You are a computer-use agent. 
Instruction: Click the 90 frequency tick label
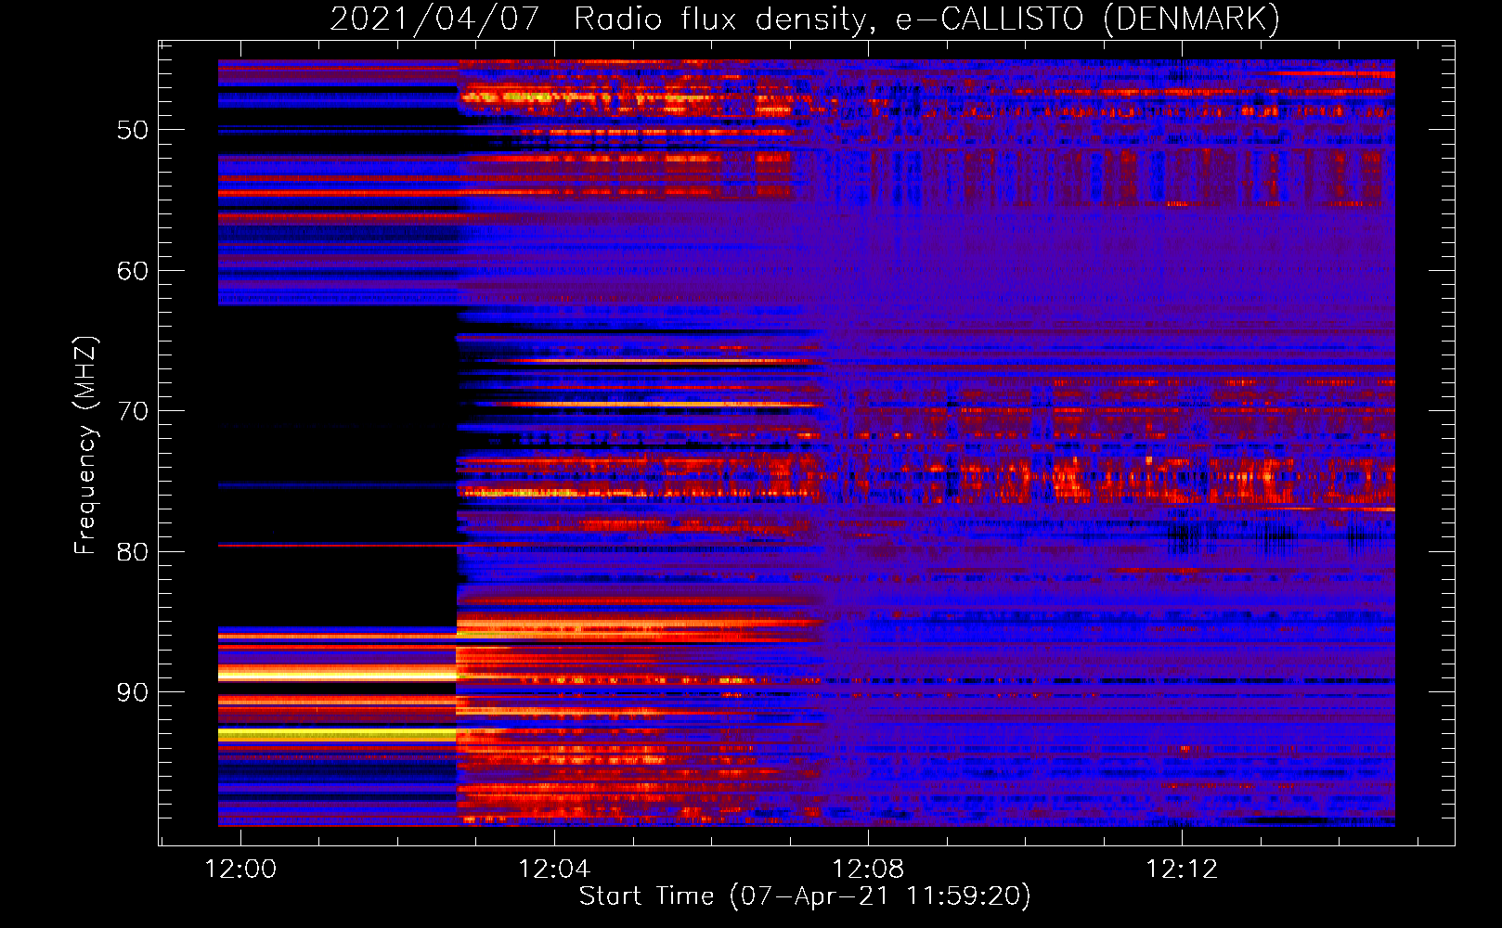(x=133, y=692)
